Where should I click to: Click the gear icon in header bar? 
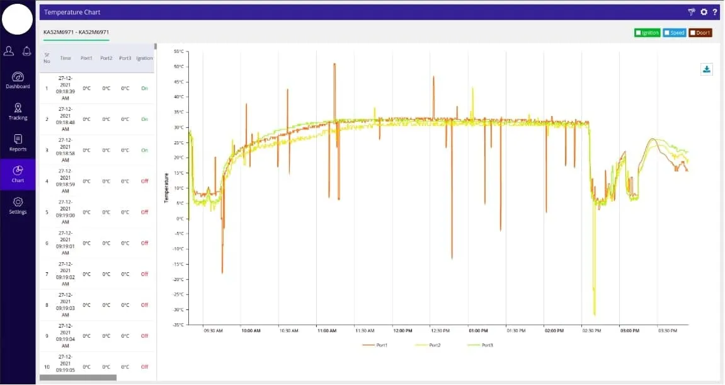tap(704, 12)
